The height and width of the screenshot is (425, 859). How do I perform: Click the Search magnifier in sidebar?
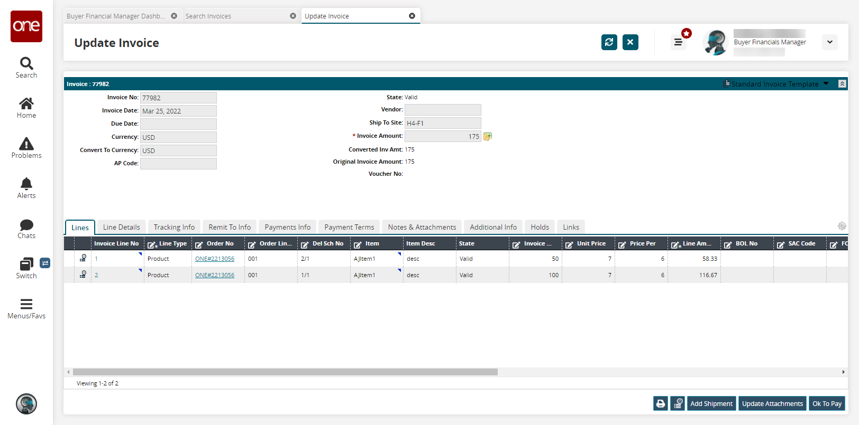[x=26, y=64]
